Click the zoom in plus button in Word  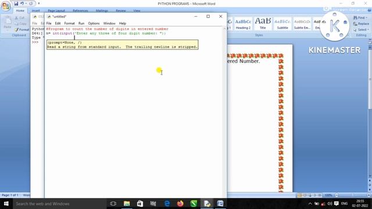click(369, 195)
